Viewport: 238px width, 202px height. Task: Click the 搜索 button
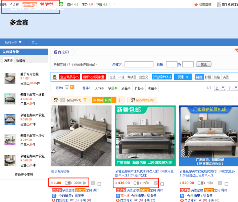pos(203,64)
